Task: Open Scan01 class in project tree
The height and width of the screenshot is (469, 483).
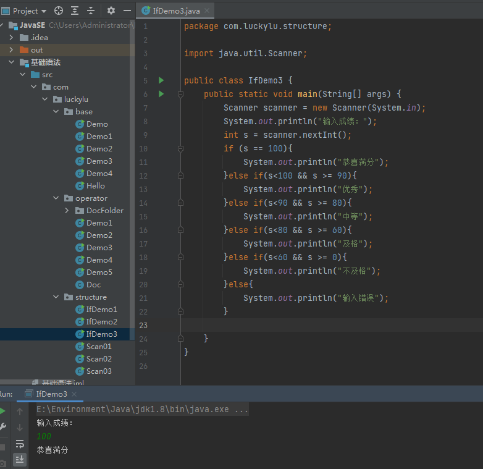Action: (99, 347)
